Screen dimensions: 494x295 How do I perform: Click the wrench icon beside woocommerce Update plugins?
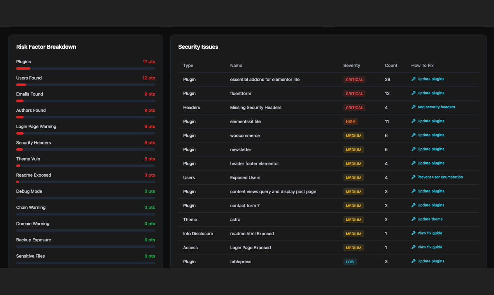pyautogui.click(x=413, y=135)
